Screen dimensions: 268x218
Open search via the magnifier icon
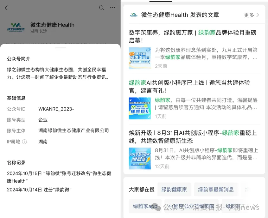coord(101,8)
